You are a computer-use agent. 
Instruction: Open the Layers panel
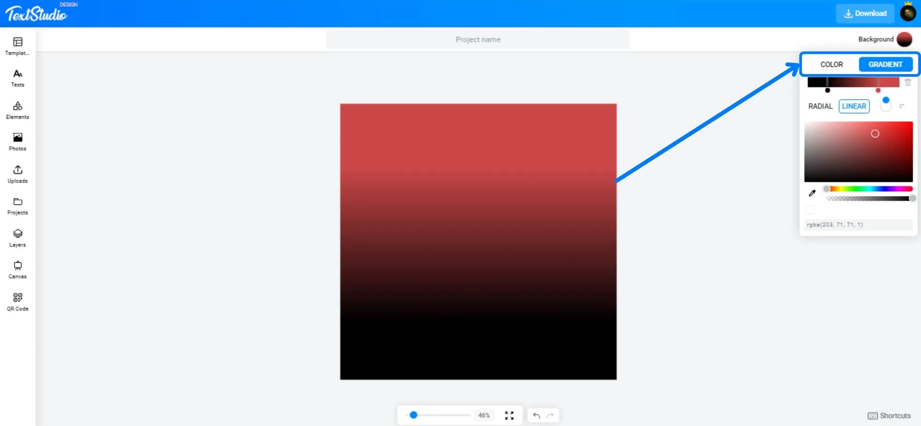(17, 238)
